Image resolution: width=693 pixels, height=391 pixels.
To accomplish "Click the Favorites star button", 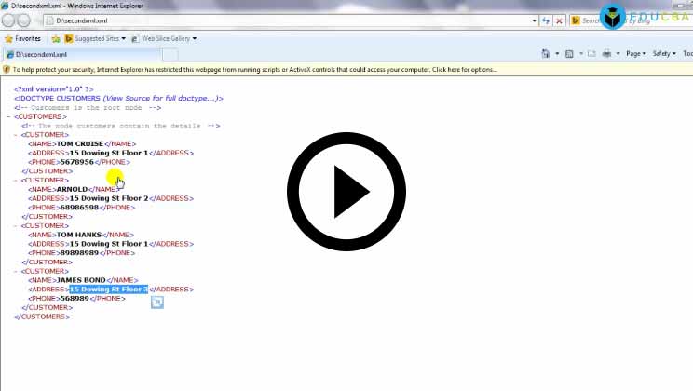I will coord(23,39).
